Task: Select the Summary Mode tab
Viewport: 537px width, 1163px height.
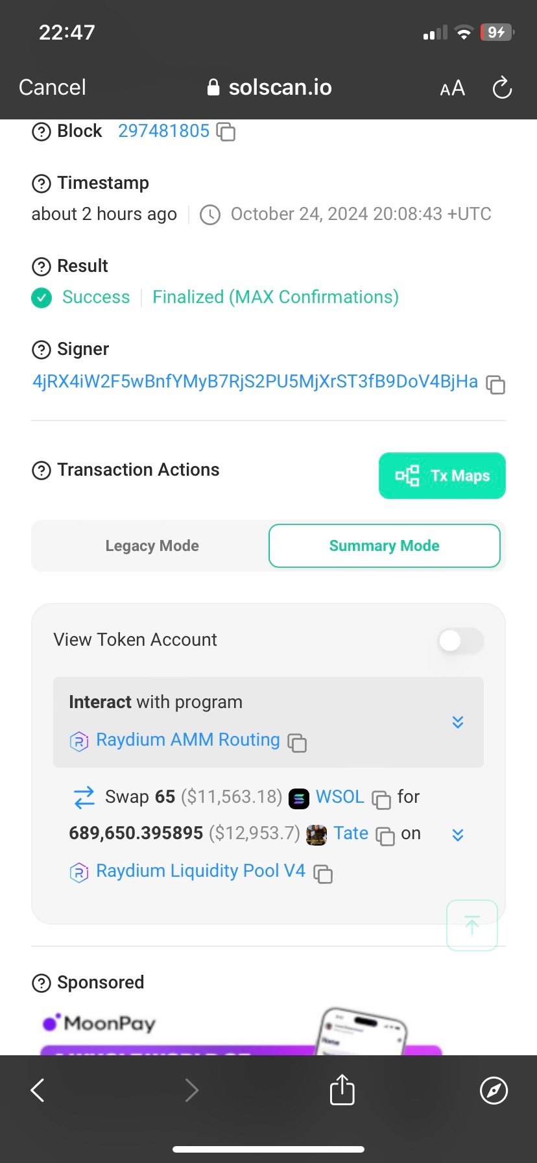Action: coord(384,546)
